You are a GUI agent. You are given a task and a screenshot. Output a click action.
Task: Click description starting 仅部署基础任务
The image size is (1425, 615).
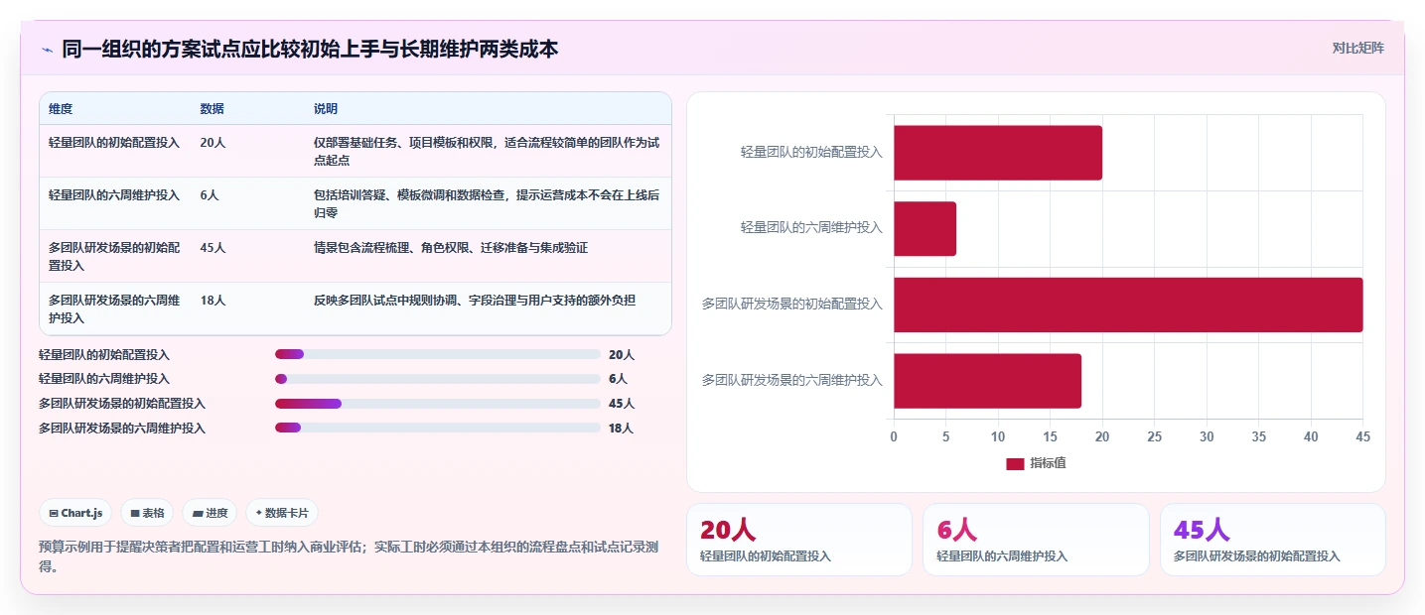pyautogui.click(x=487, y=151)
